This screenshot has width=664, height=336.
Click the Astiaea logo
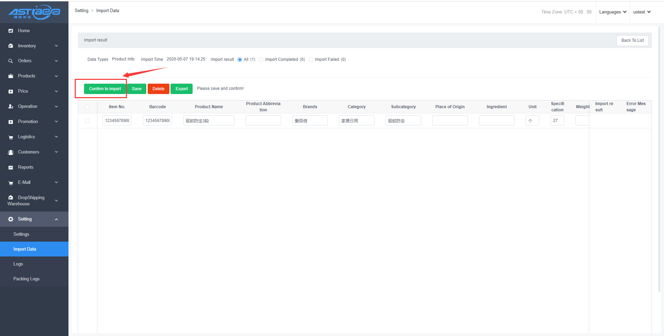[x=34, y=12]
